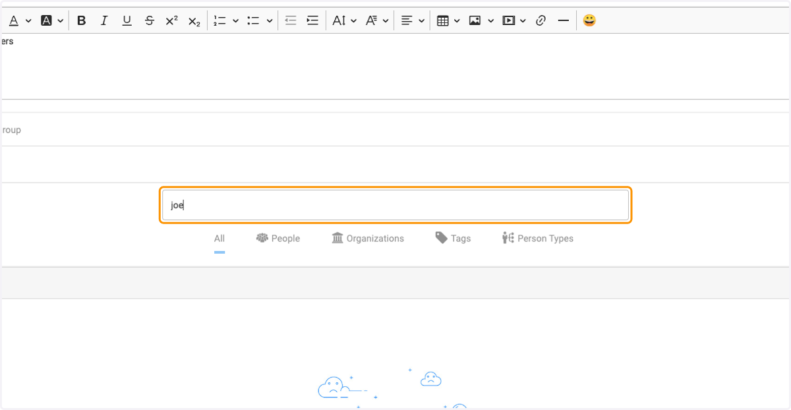This screenshot has width=791, height=410.
Task: Toggle bold formatting
Action: click(82, 20)
